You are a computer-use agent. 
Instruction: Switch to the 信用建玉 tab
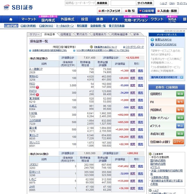pos(66,34)
